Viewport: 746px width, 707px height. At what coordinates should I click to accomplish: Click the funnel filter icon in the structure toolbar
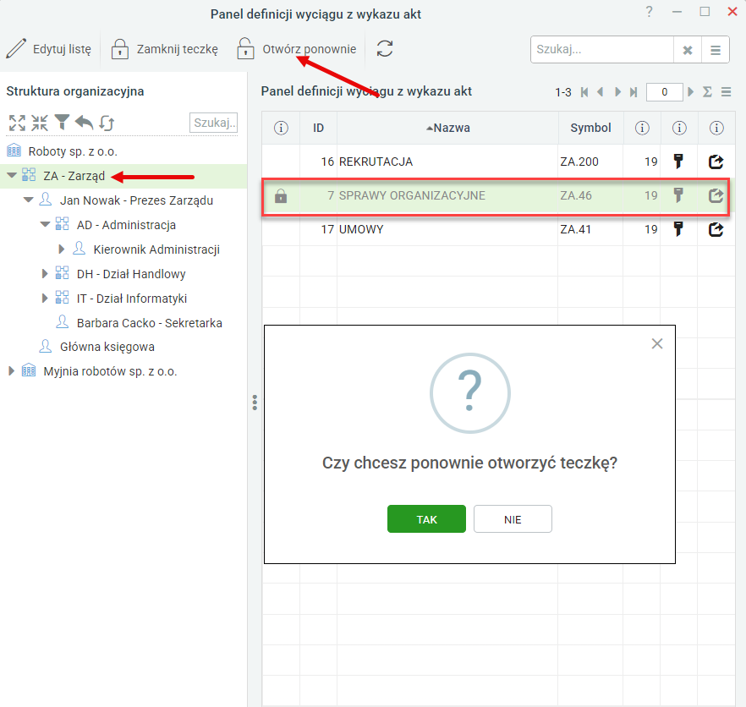pos(62,123)
